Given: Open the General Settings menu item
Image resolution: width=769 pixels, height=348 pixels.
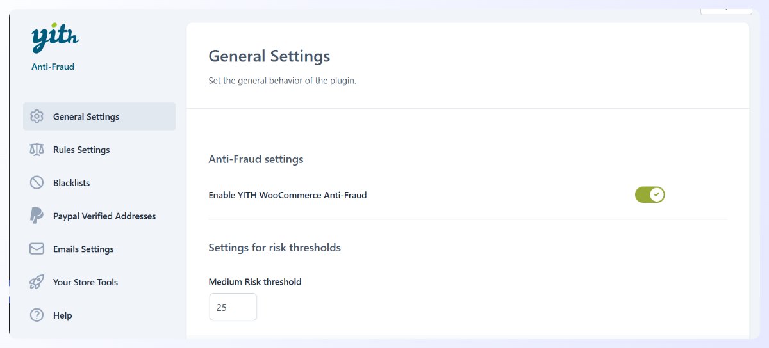Looking at the screenshot, I should point(99,116).
